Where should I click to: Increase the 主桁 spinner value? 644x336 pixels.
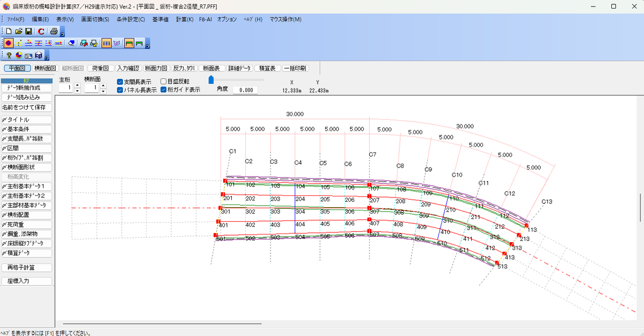point(77,84)
